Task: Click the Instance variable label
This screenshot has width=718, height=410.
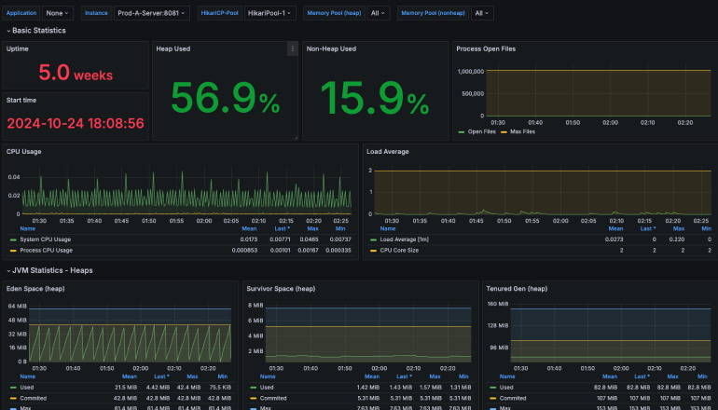Action: coord(96,13)
